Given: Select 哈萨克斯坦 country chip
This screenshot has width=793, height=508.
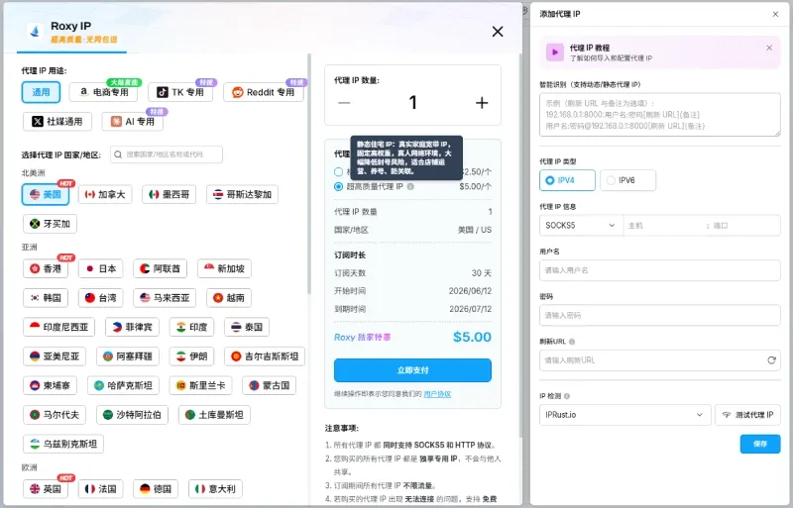Looking at the screenshot, I should [123, 385].
